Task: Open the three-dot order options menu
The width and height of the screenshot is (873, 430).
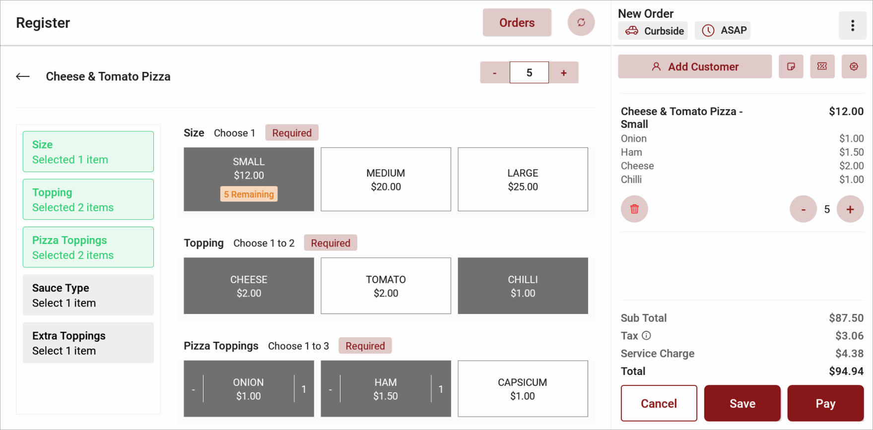Action: (x=852, y=25)
